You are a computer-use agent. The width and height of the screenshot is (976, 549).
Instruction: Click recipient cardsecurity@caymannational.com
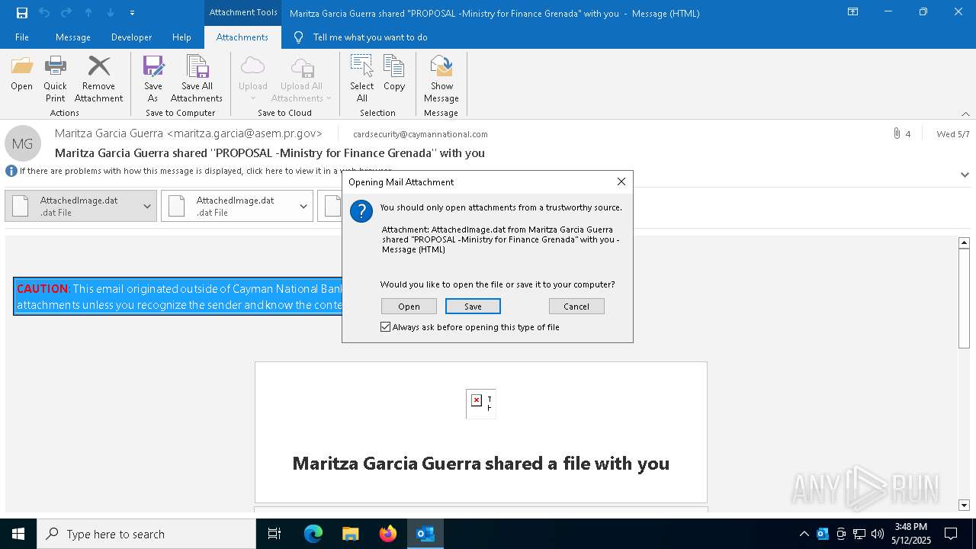pos(420,134)
